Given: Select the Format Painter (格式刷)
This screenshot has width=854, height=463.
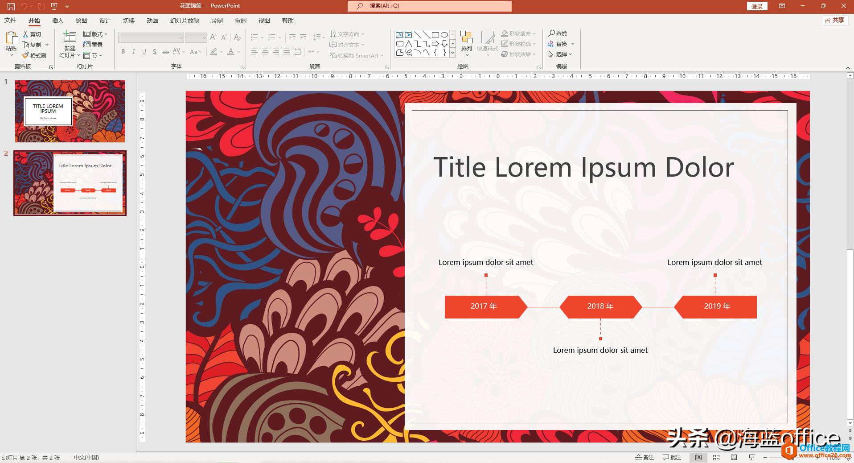Looking at the screenshot, I should pyautogui.click(x=35, y=55).
